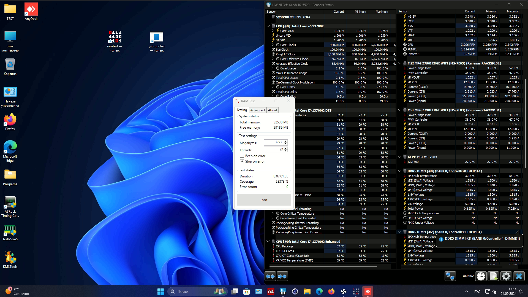Viewport: 528px width, 297px height.
Task: Click the HWiNFO collapse columns arrows icon
Action: click(x=282, y=276)
